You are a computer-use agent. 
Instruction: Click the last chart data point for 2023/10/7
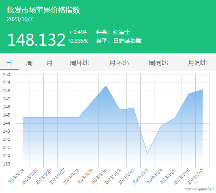pyautogui.click(x=203, y=89)
